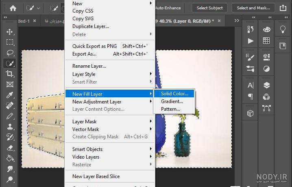Image resolution: width=292 pixels, height=187 pixels.
Task: Switch to the Layer 0 RGB/8# tab
Action: click(x=186, y=21)
